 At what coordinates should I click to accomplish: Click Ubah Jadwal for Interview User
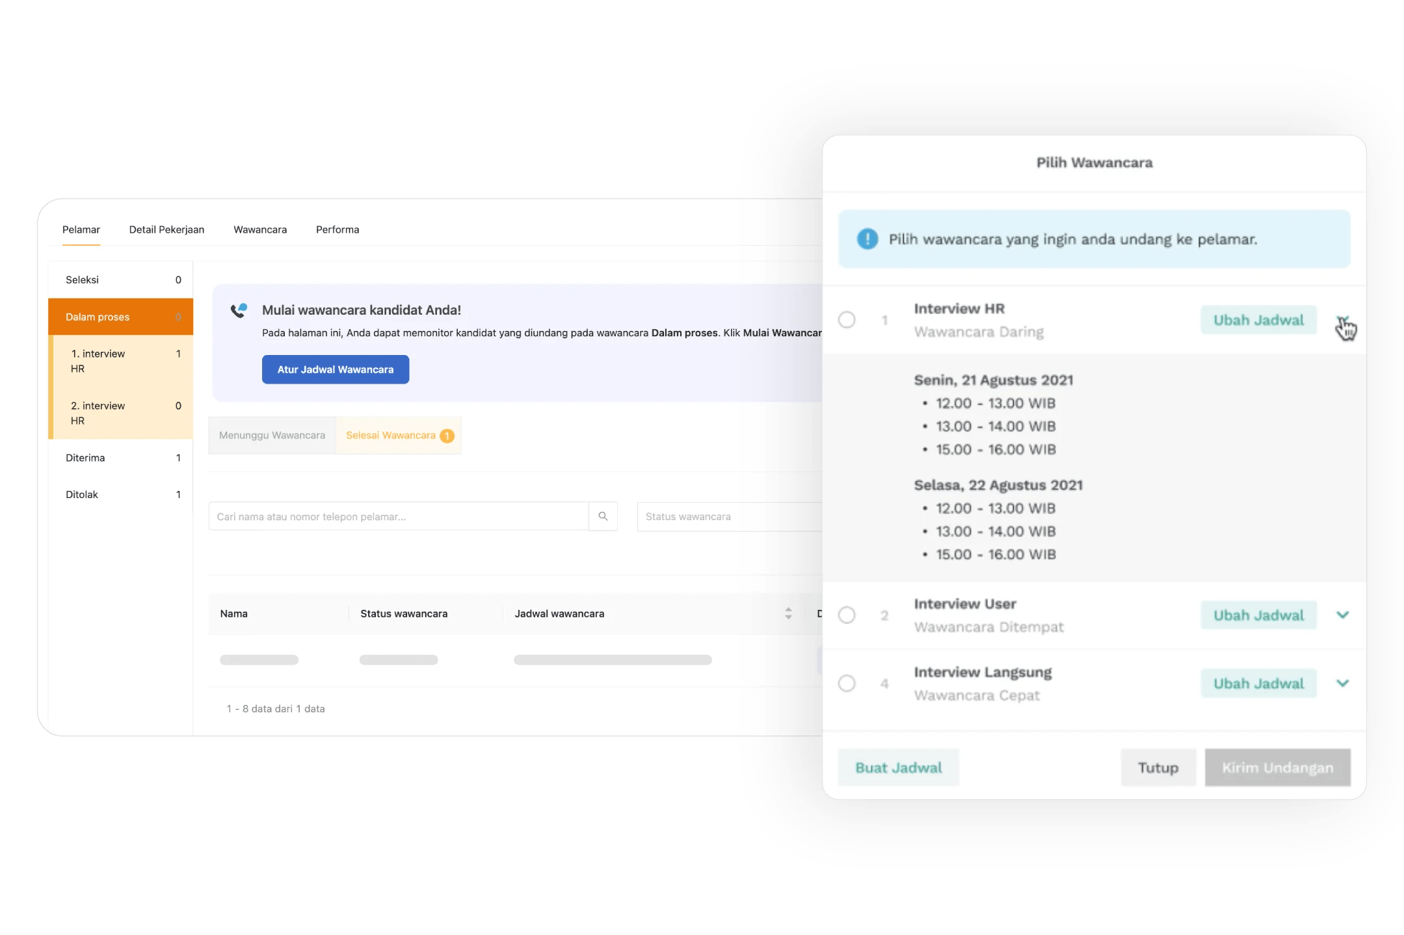[x=1258, y=615]
